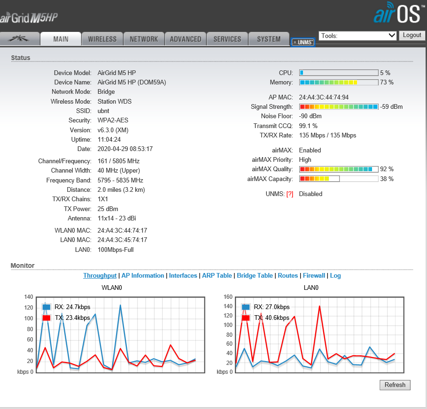Click antenna value '11x14 - 23 dBi'
Viewport: 427px width, 409px height.
[x=116, y=218]
